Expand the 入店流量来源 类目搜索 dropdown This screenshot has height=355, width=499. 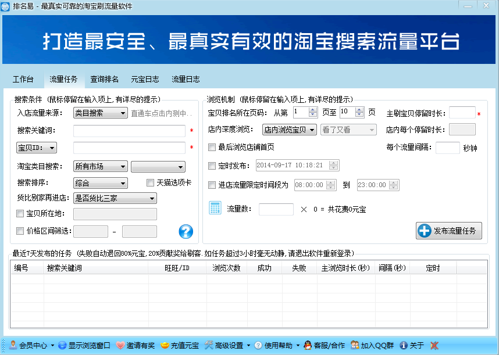tap(100, 113)
